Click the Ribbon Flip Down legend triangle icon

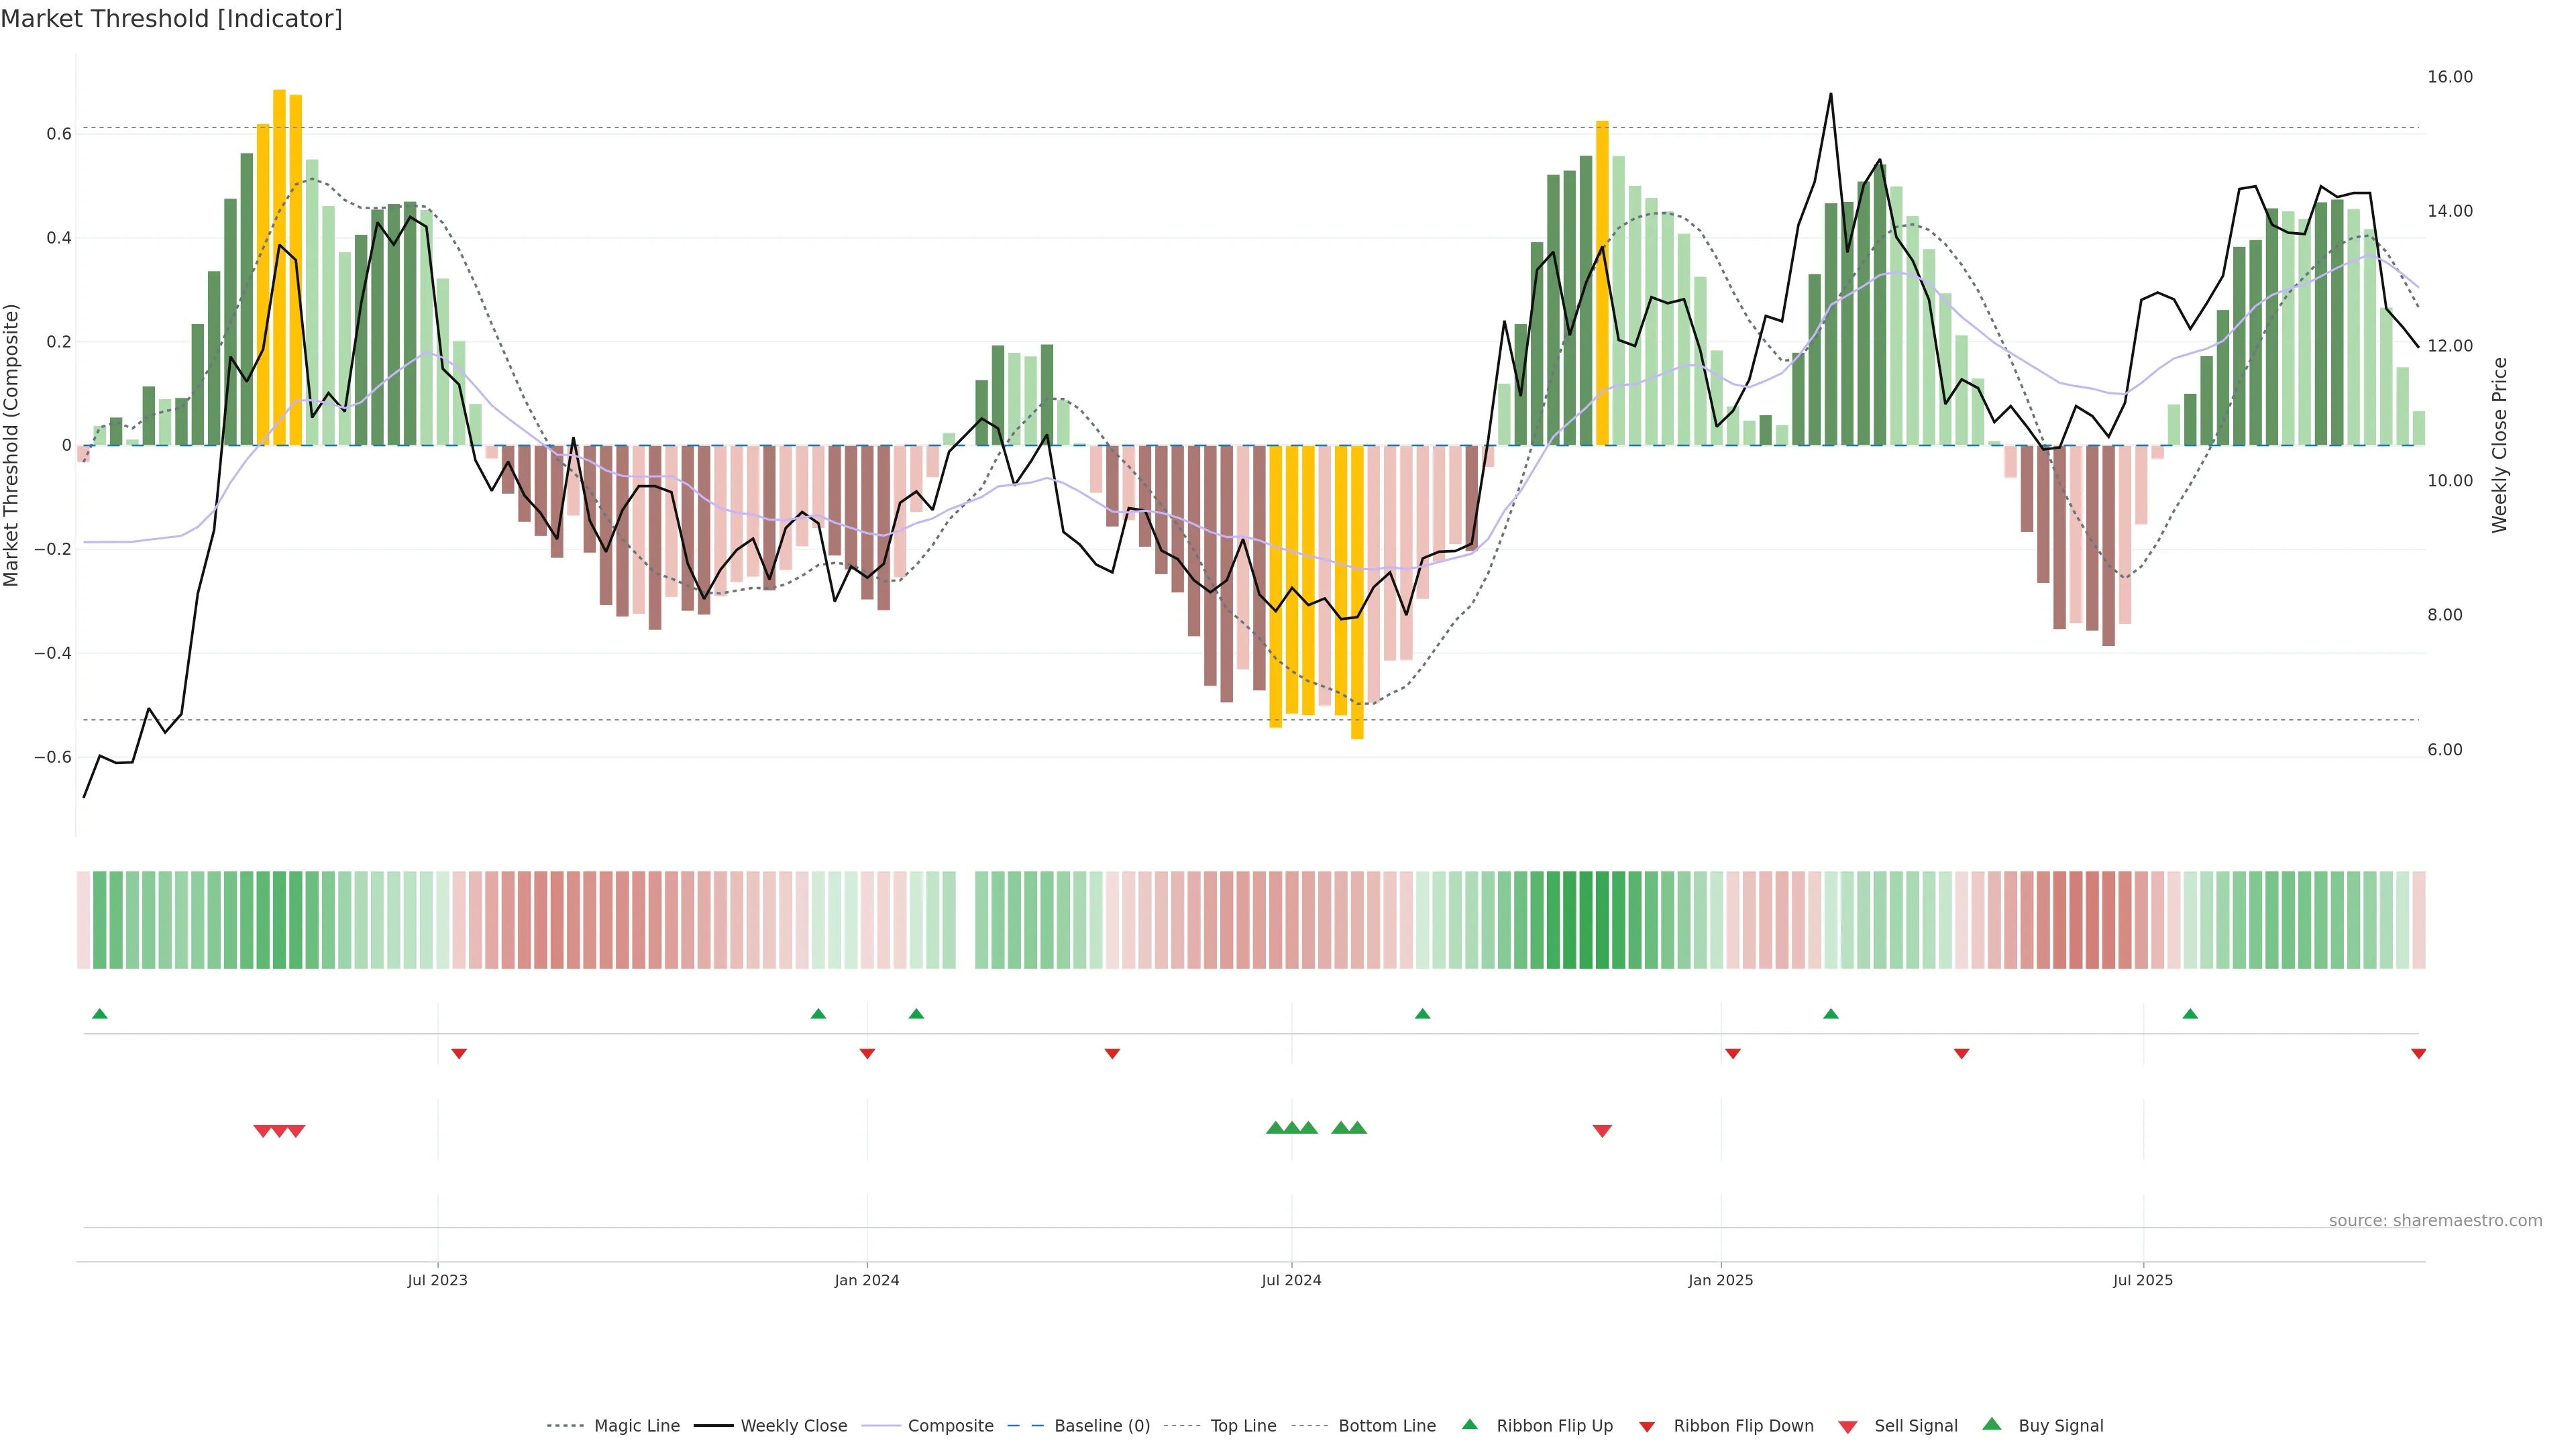point(1647,1427)
